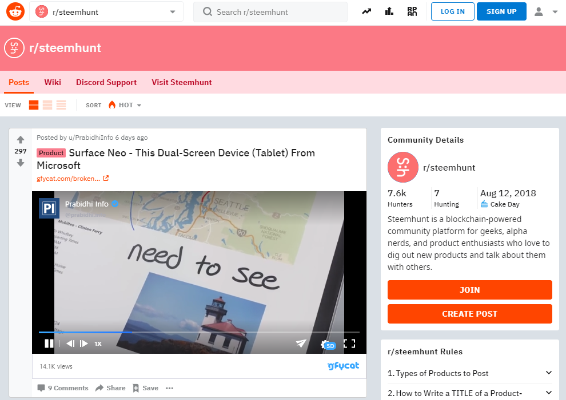Downvote the Surface Neo post
Image resolution: width=566 pixels, height=400 pixels.
21,163
